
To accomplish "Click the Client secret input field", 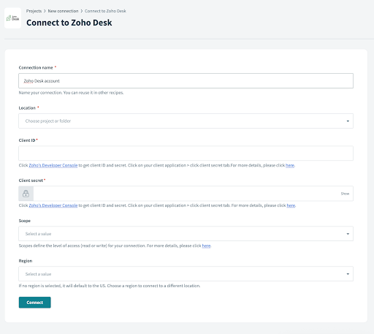I will (186, 194).
